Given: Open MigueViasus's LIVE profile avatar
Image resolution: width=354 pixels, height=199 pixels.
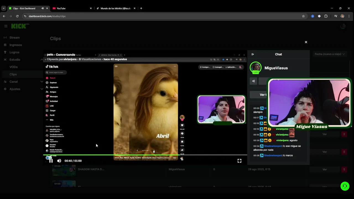Looking at the screenshot, I should point(256,68).
